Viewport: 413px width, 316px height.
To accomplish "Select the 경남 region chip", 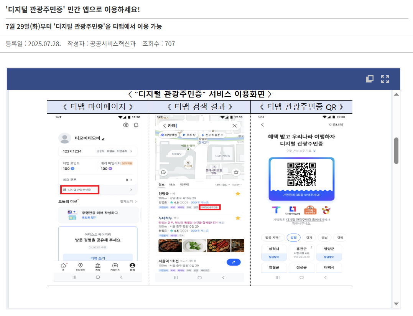I will pos(324,238).
